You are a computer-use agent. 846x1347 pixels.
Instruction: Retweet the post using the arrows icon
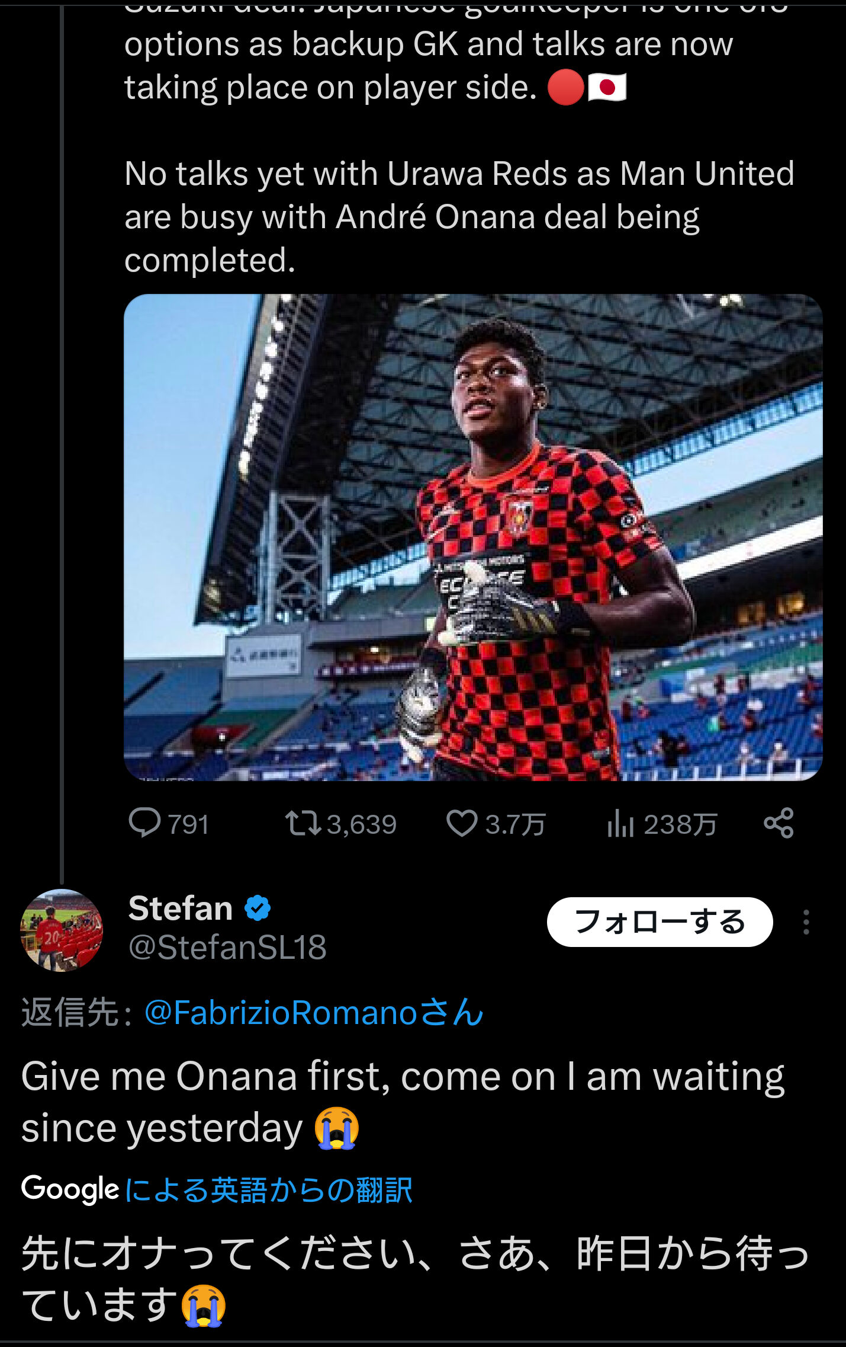coord(303,823)
